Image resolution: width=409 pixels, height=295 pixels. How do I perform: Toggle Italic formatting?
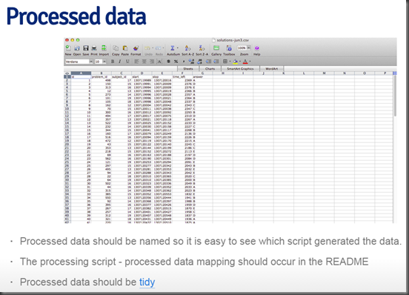coord(120,62)
